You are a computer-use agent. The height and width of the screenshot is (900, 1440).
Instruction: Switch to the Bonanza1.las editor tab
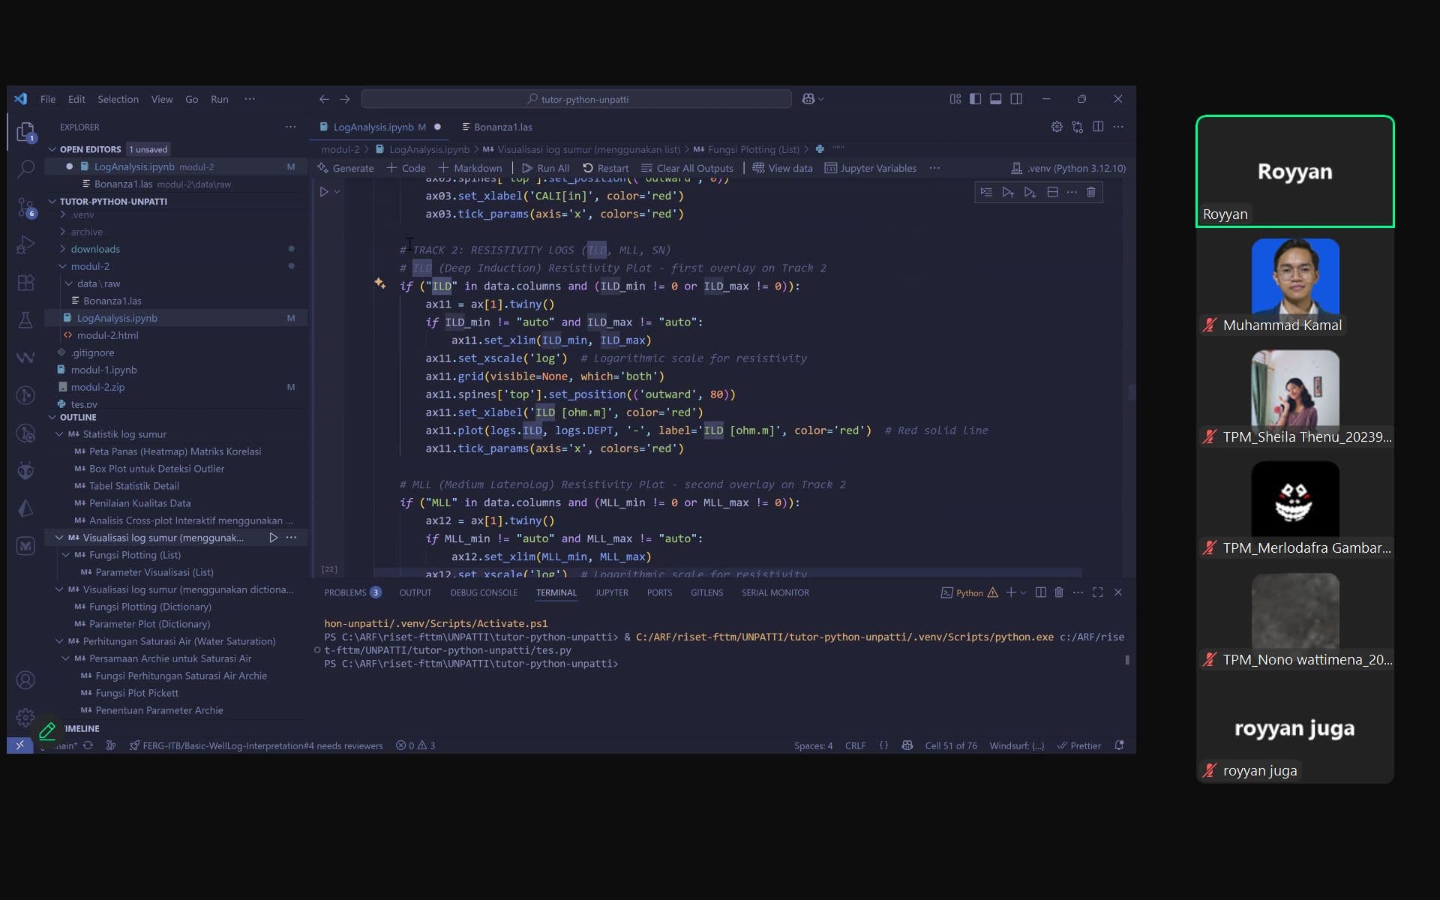pos(502,127)
